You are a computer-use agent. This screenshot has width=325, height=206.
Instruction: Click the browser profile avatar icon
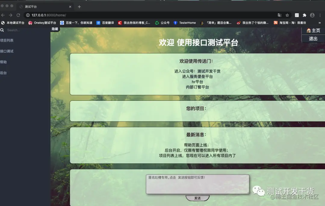pos(312,15)
